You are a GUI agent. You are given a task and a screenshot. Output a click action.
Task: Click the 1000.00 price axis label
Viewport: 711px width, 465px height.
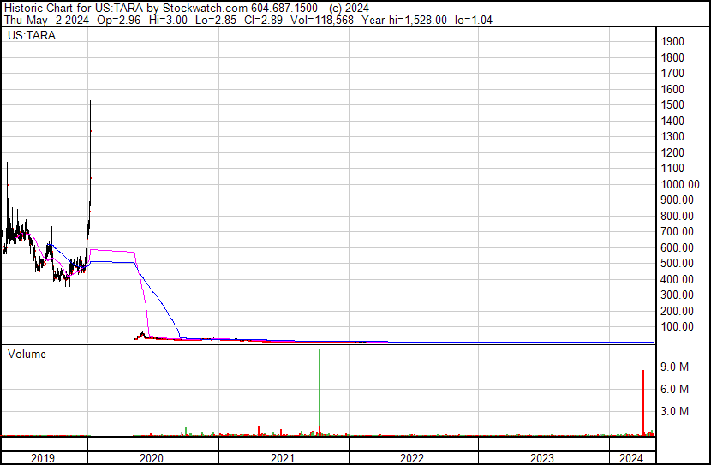(680, 184)
